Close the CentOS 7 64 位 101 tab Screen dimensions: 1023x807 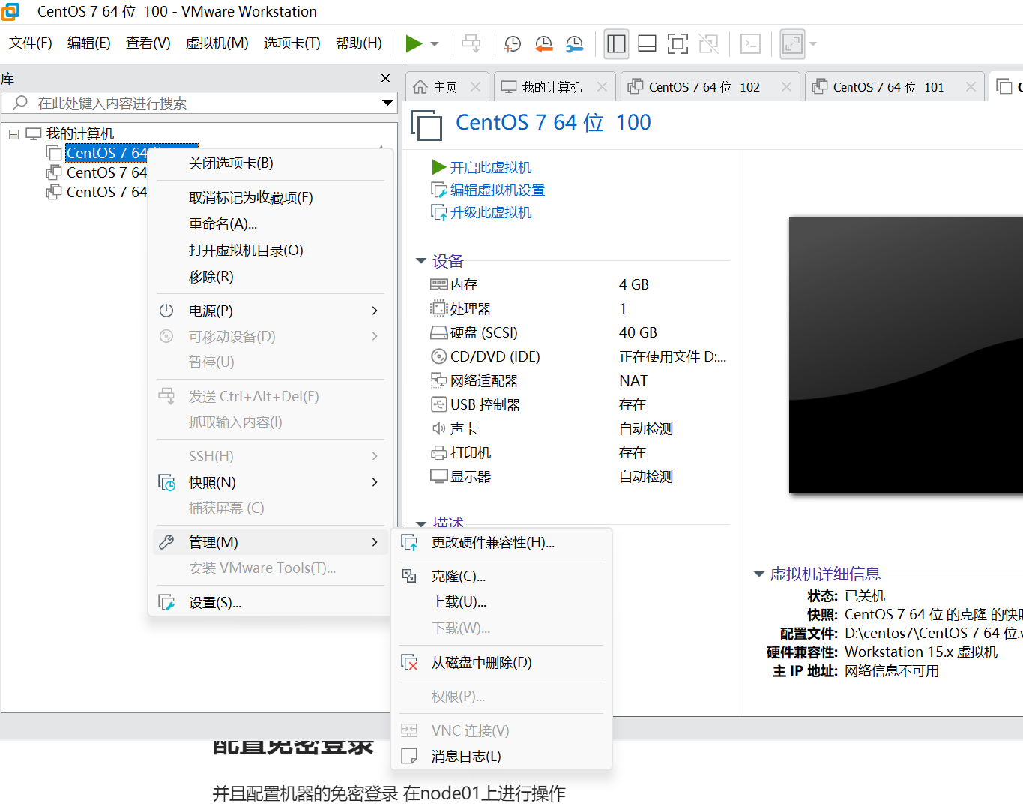[x=971, y=87]
